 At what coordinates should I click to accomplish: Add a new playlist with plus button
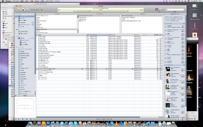pyautogui.click(x=18, y=119)
